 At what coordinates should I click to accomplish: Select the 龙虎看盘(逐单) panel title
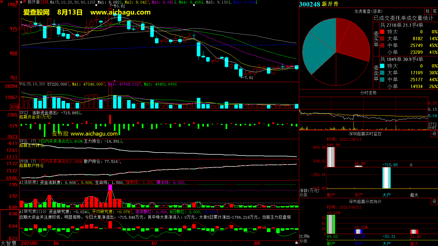(x=368, y=11)
